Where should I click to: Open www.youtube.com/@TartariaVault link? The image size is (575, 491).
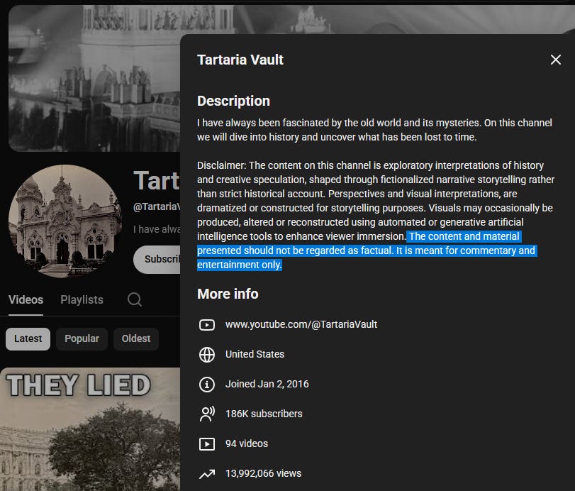coord(301,324)
